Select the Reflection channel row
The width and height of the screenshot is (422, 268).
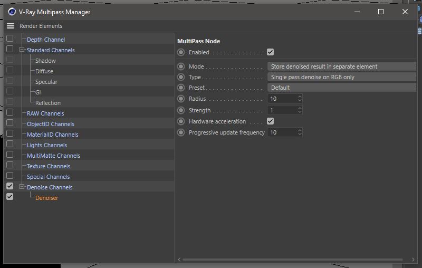point(48,103)
